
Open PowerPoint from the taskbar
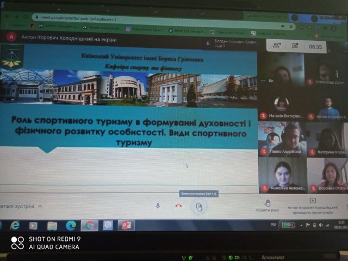pyautogui.click(x=126, y=225)
